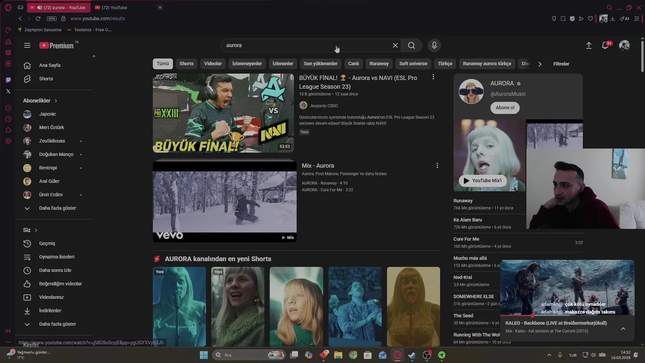Image resolution: width=645 pixels, height=363 pixels.
Task: Open BÜYÜK FİNAL video thumbnail
Action: coord(223,113)
